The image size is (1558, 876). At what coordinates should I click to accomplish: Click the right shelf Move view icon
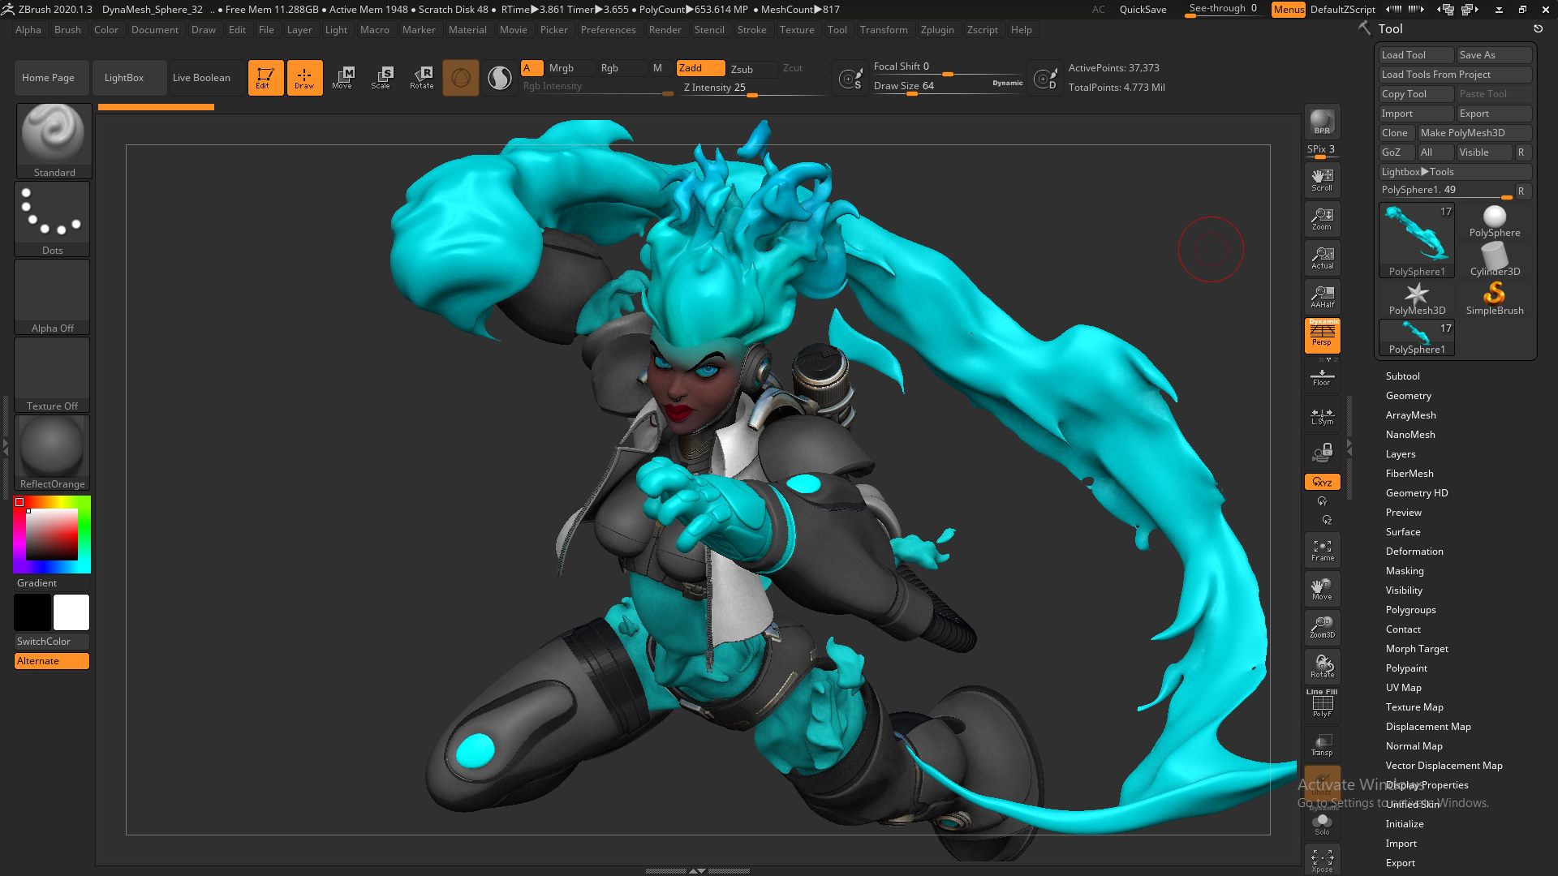pos(1322,589)
